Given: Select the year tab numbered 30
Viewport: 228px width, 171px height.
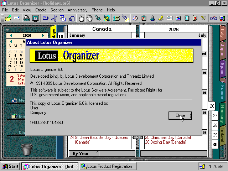Looking at the screenshot, I should pyautogui.click(x=215, y=145).
